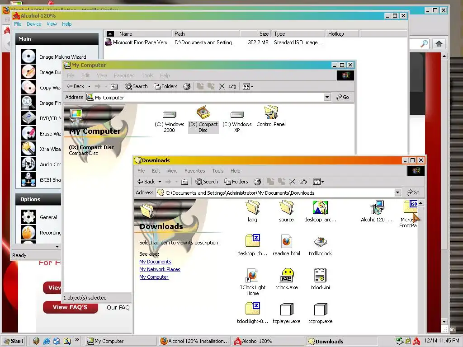The width and height of the screenshot is (463, 347).
Task: Select the TClock Light Home shortcut
Action: tap(252, 282)
